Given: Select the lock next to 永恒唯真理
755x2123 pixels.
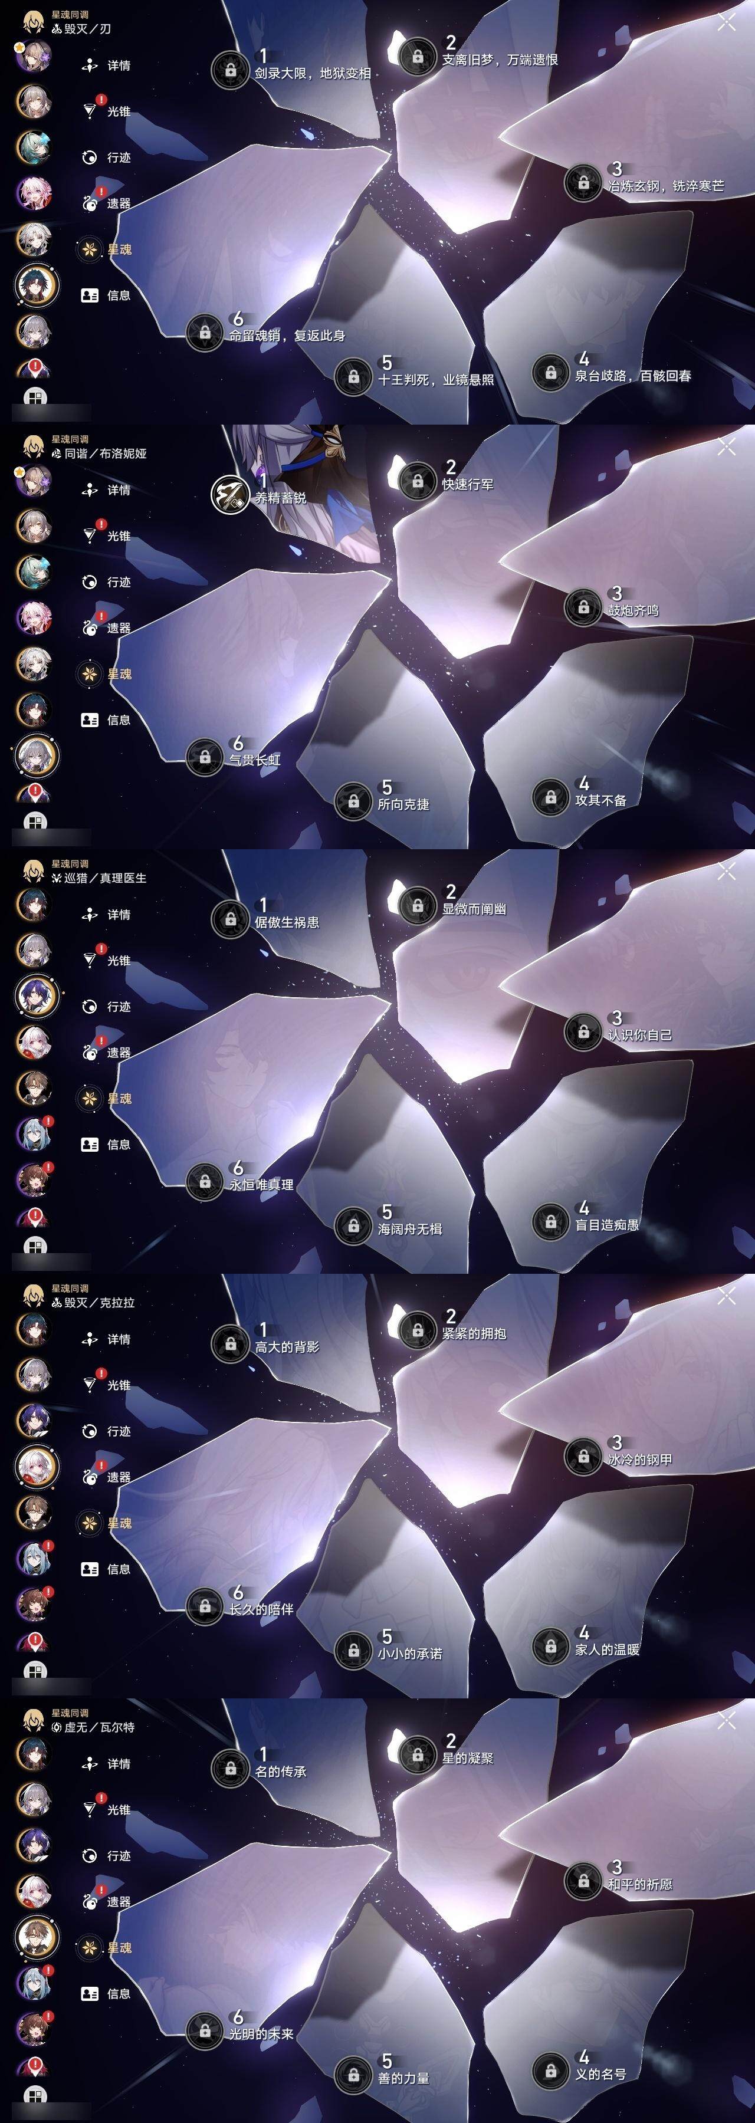Looking at the screenshot, I should pos(205,1182).
